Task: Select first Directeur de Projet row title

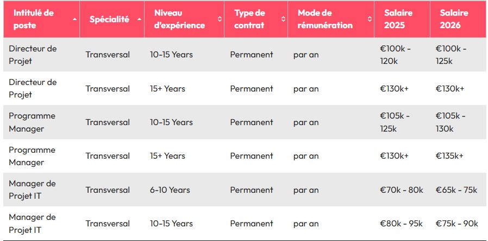Action: coord(33,54)
